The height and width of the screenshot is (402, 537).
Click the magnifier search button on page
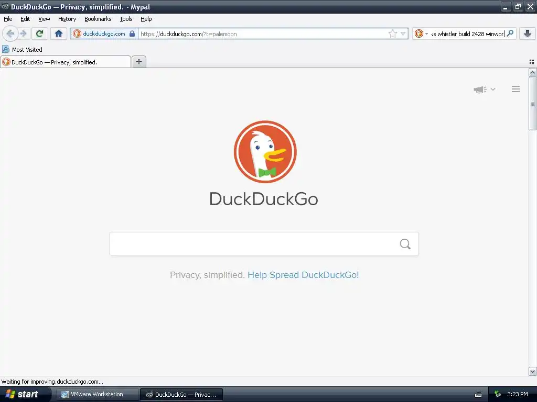pyautogui.click(x=405, y=244)
